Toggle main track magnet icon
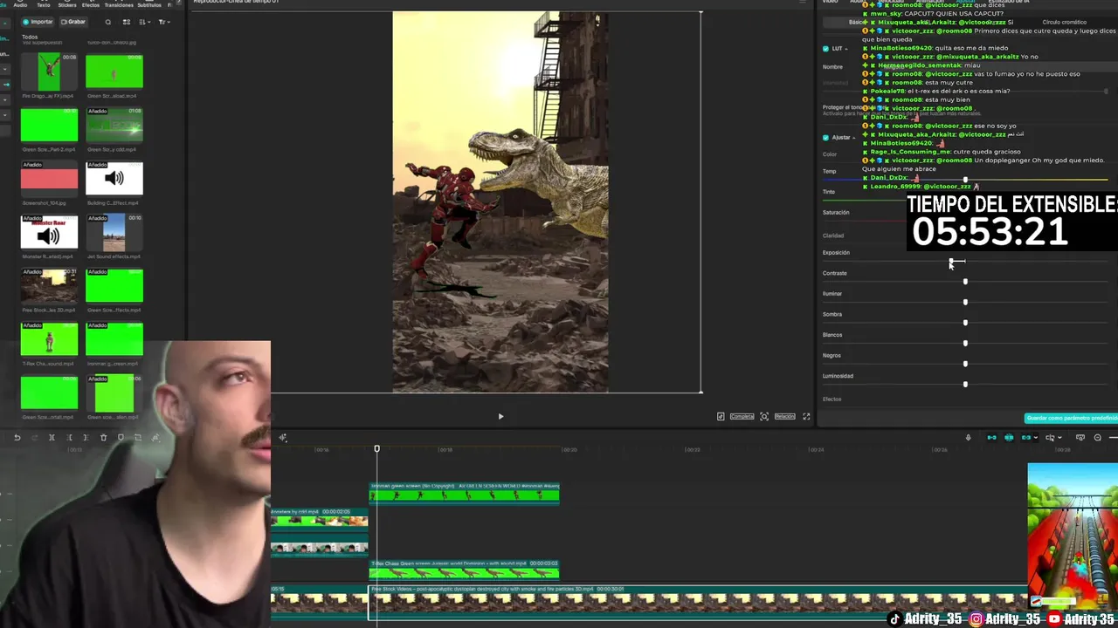1118x628 pixels. click(x=991, y=438)
